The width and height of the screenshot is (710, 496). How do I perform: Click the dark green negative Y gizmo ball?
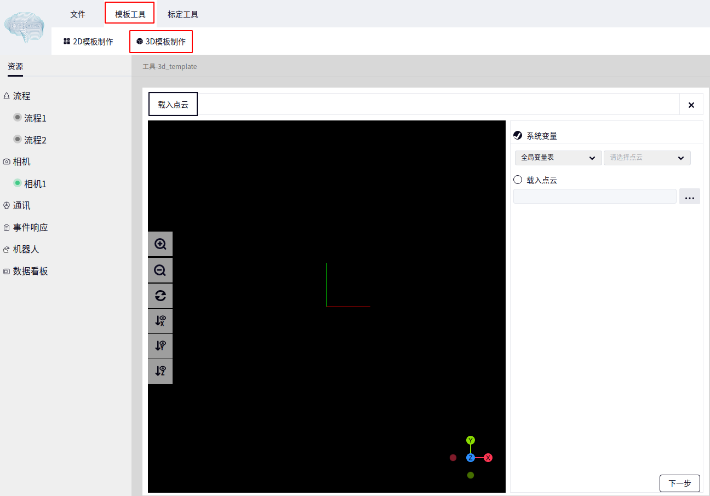471,475
